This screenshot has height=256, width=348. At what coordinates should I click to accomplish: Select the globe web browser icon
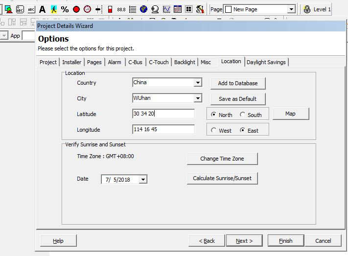coord(144,9)
